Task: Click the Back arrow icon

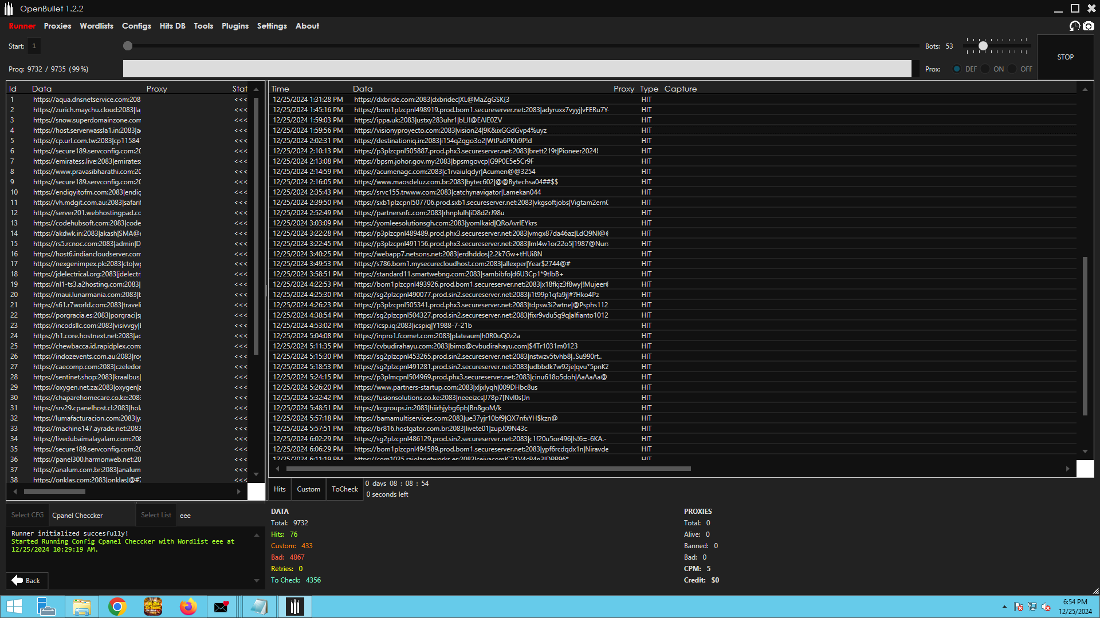Action: 17,580
